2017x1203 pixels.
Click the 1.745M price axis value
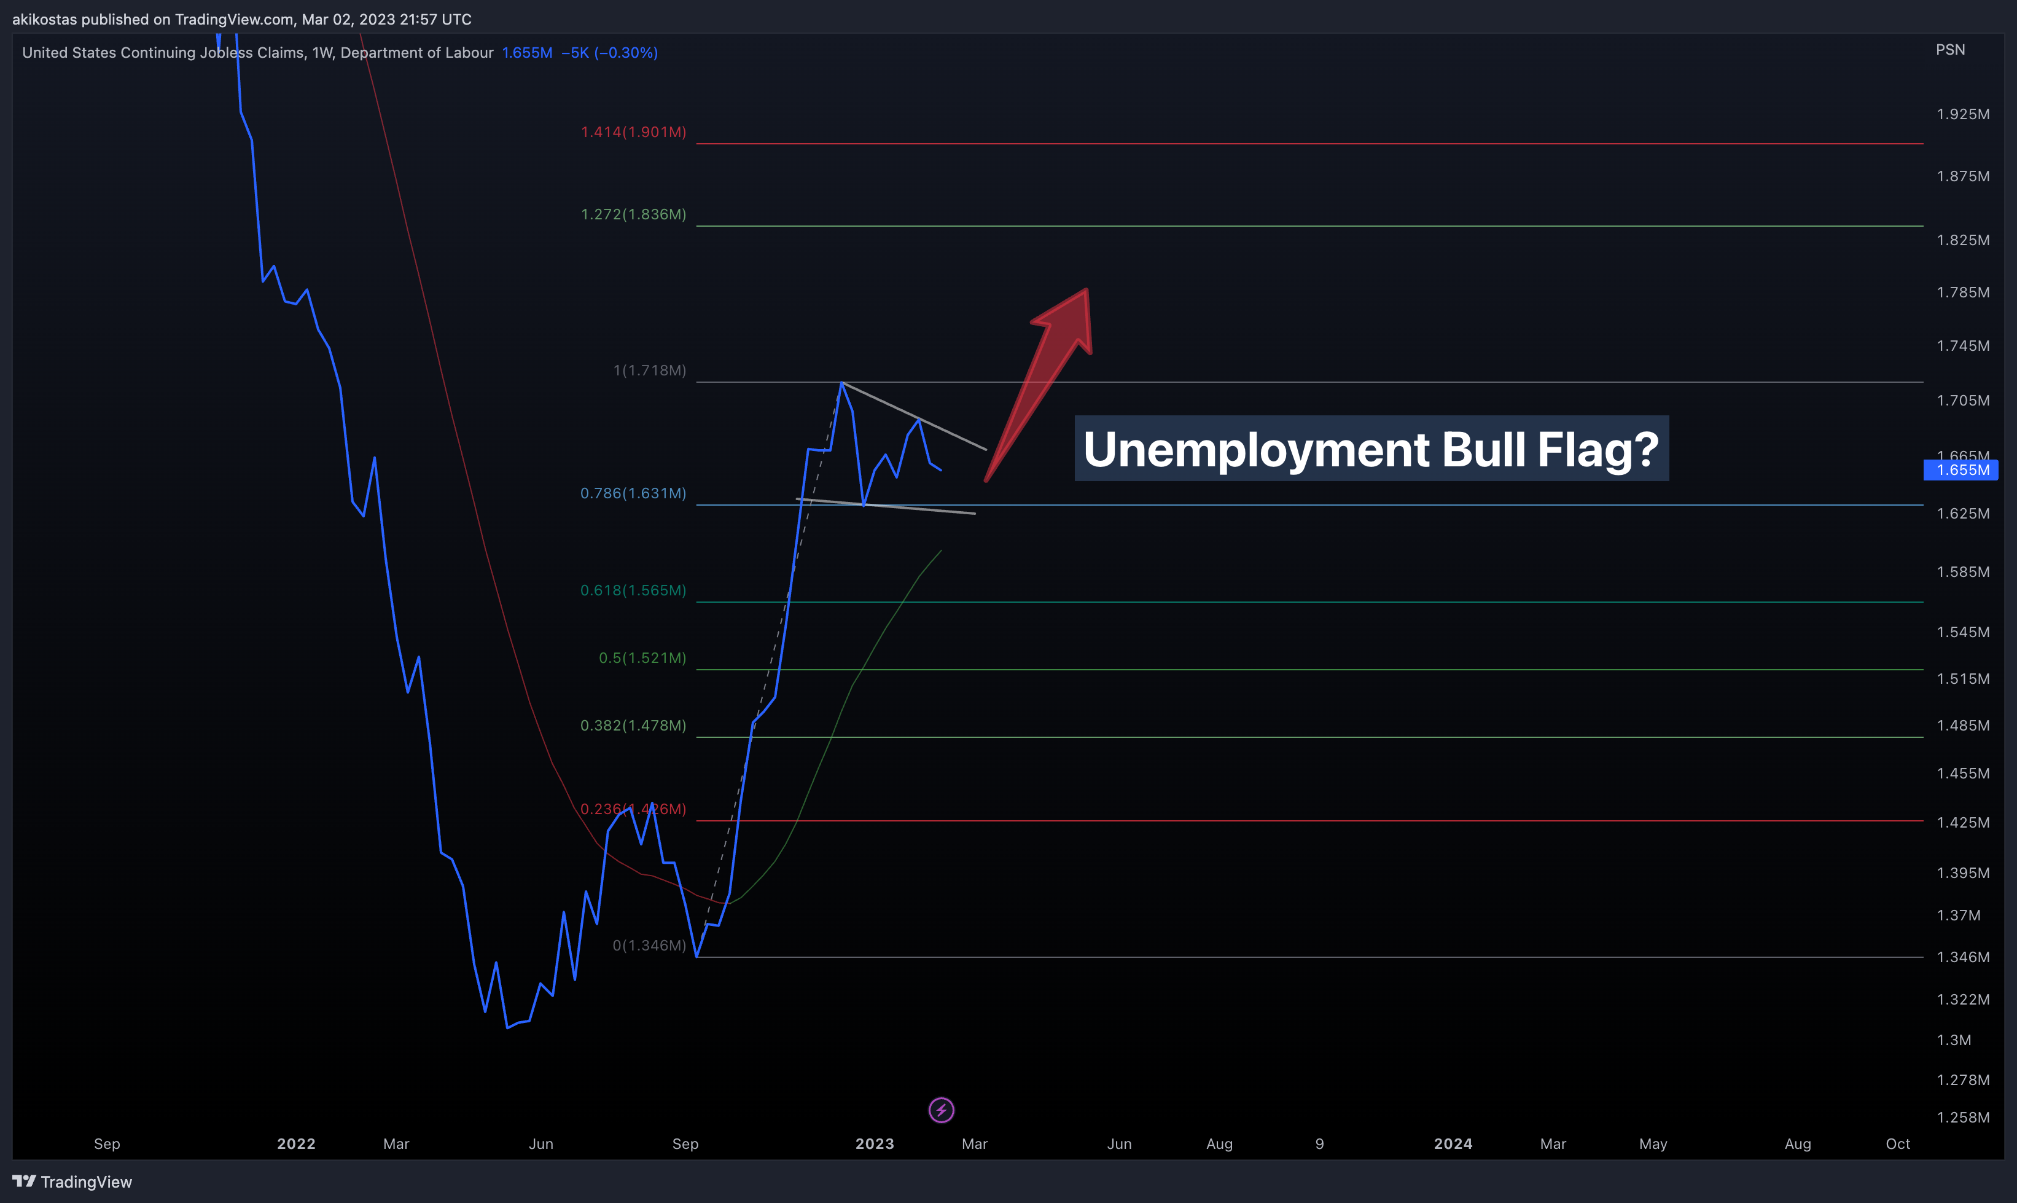[1963, 346]
